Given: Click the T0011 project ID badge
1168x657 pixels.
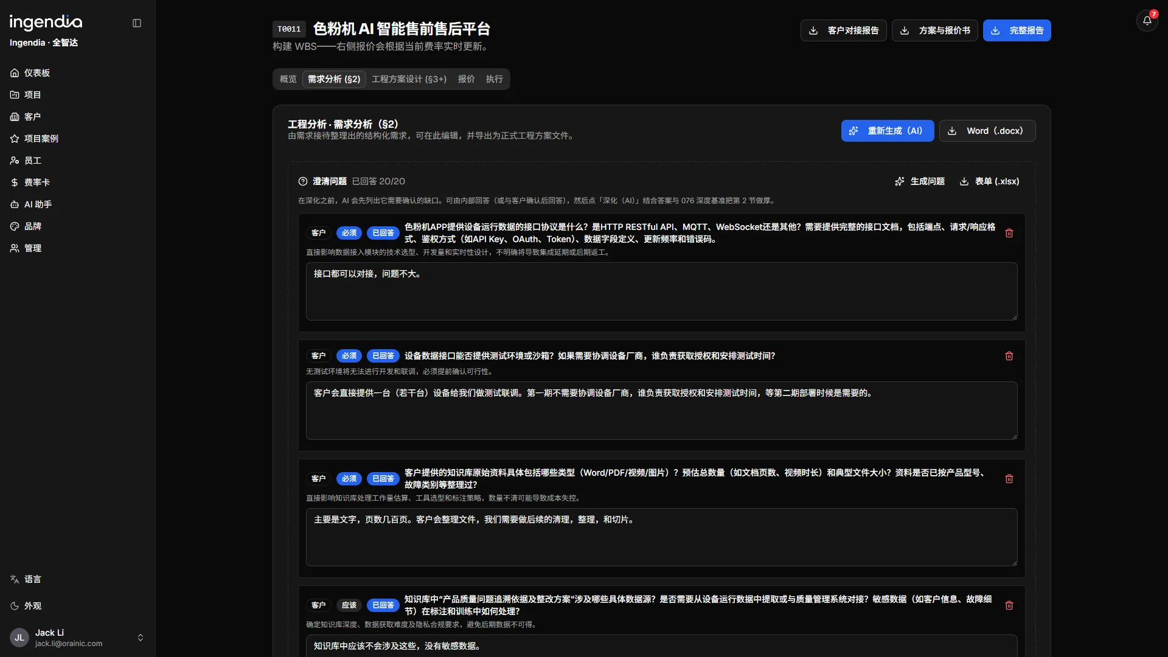Looking at the screenshot, I should 289,29.
